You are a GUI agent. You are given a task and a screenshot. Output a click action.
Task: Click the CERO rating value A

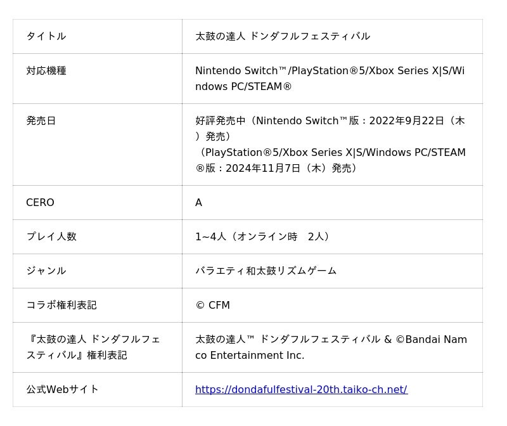point(198,202)
